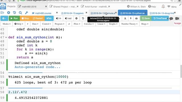This screenshot has height=102, width=182.
Task: Click the Save button
Action: coord(146,18)
